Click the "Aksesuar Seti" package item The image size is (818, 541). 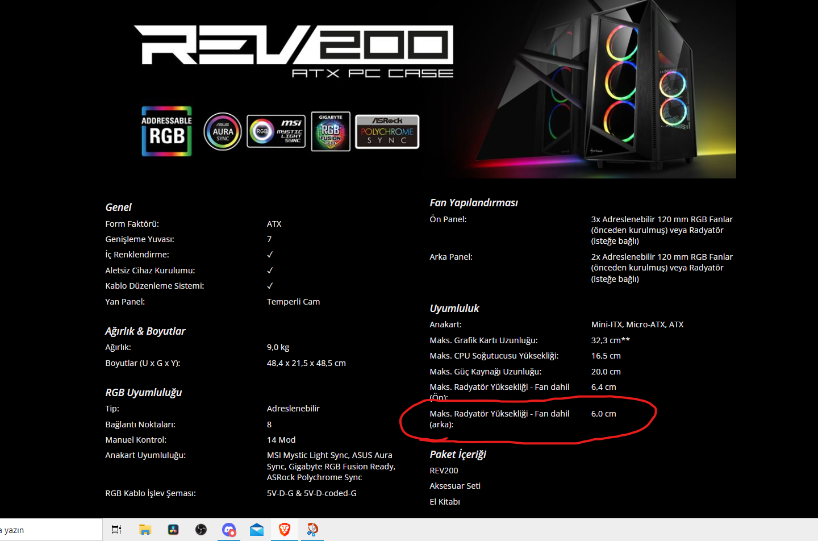click(x=455, y=486)
